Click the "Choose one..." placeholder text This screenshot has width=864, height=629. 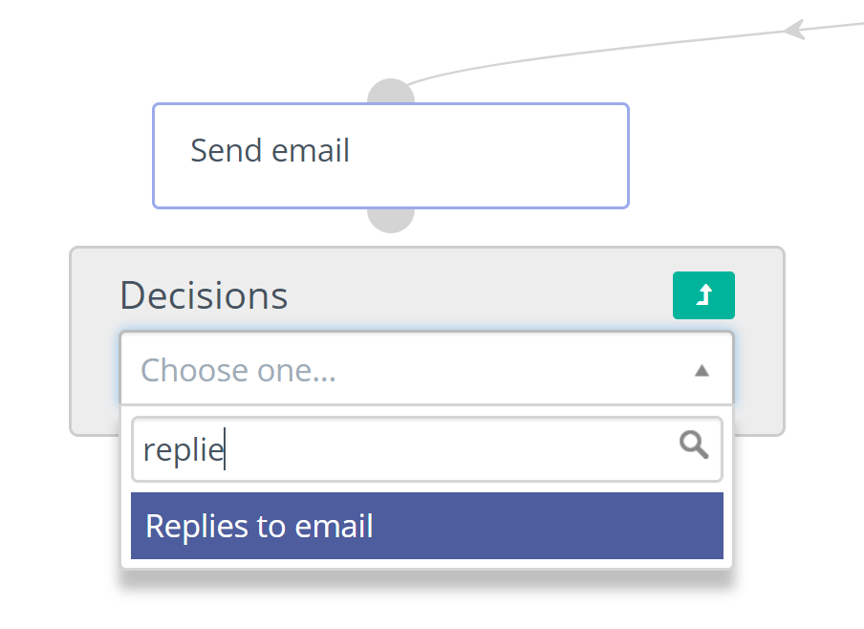click(238, 370)
